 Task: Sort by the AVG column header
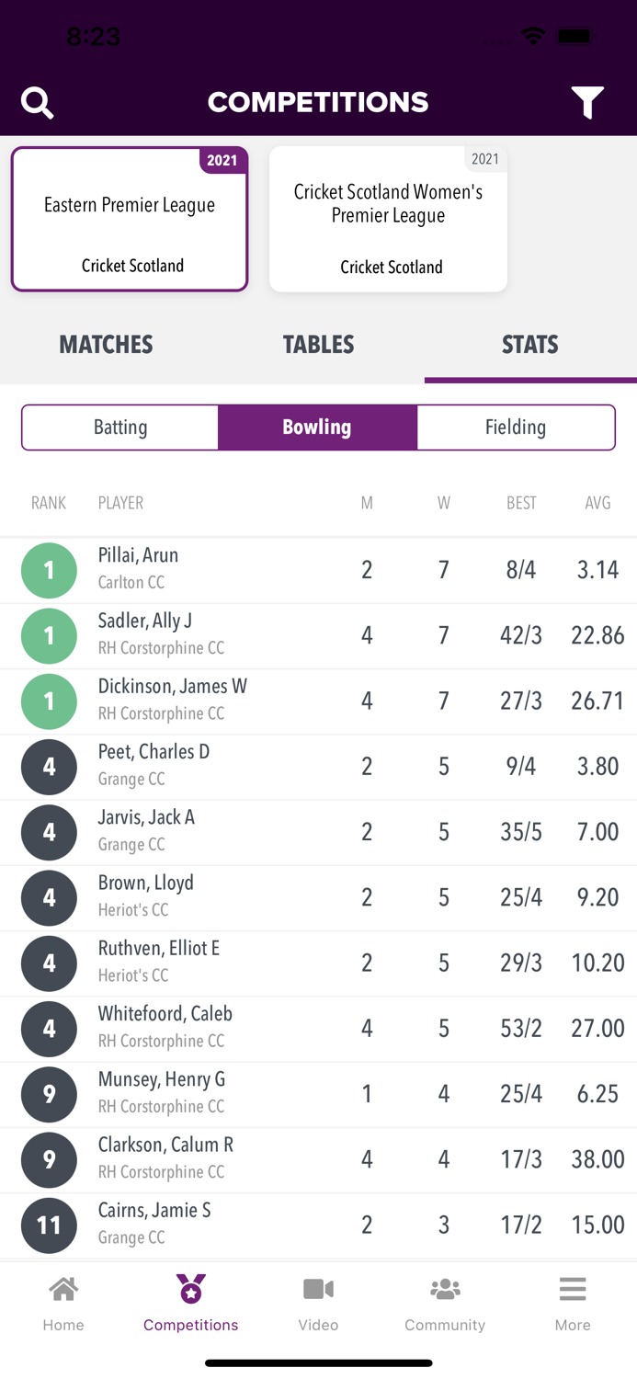coord(597,503)
